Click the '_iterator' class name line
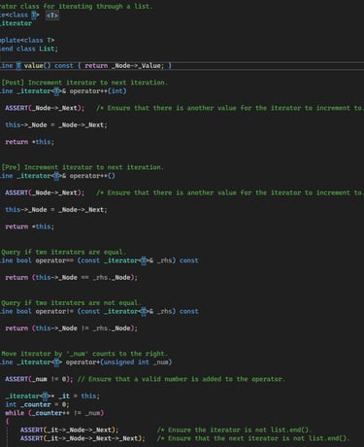 tap(17, 23)
